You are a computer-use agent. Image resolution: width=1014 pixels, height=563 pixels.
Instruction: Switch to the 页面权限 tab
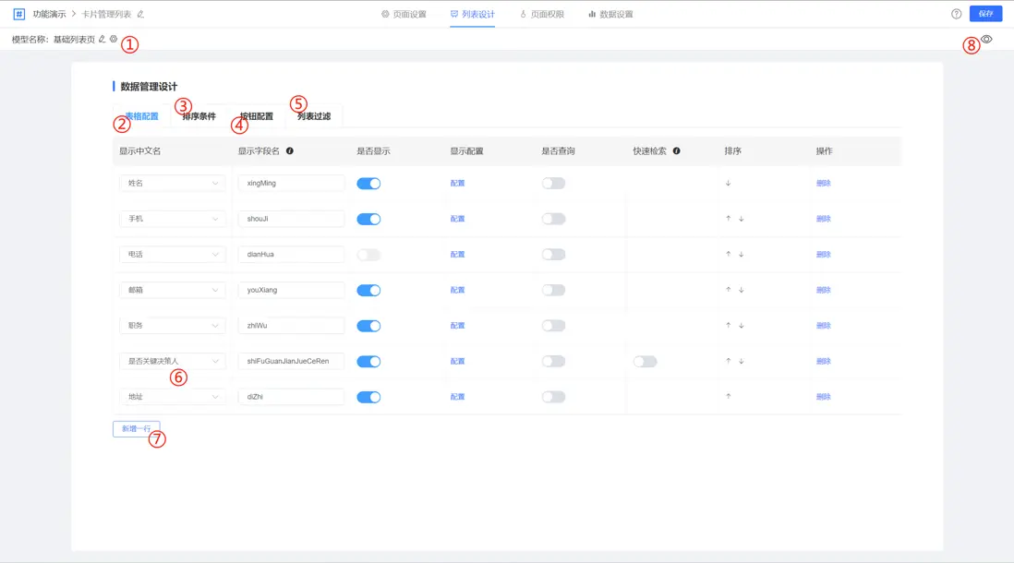coord(542,14)
